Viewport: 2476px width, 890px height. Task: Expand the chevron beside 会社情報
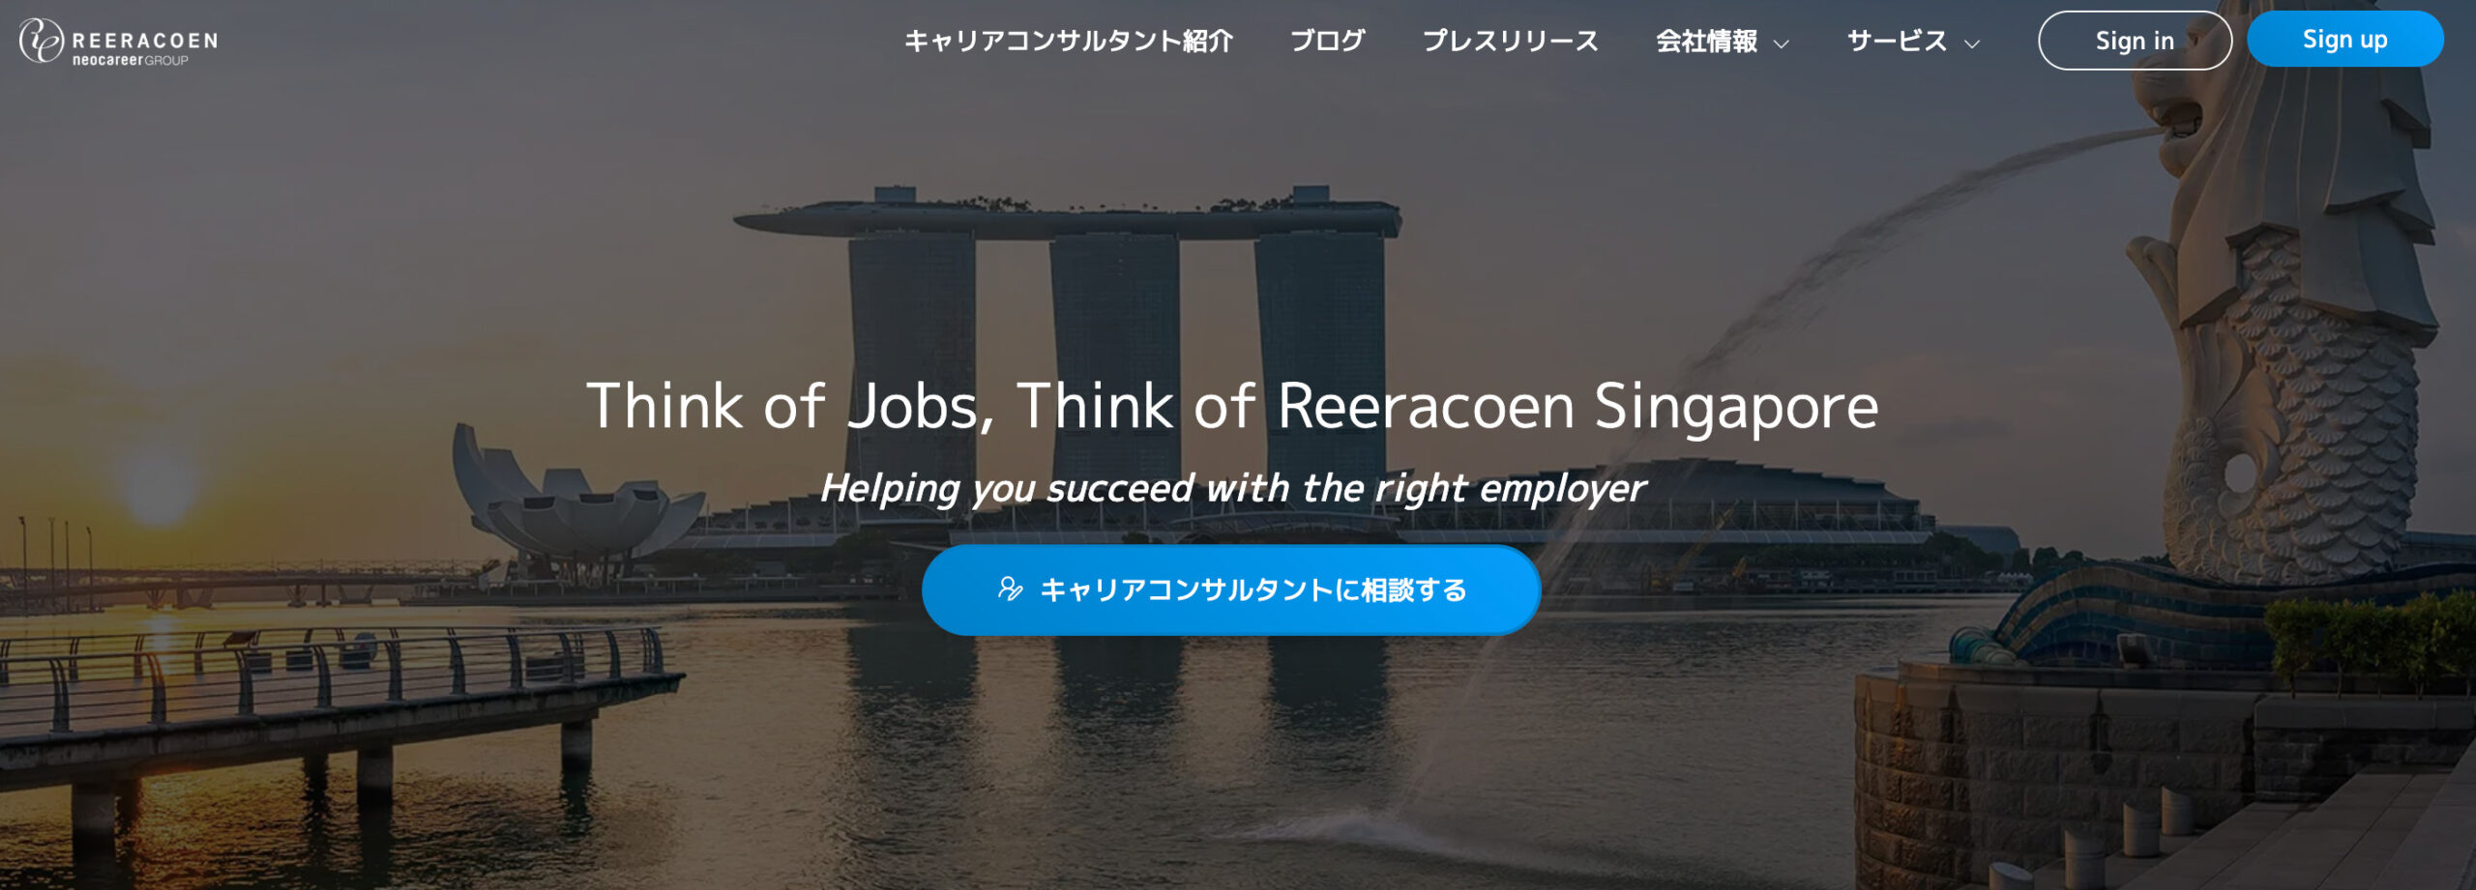coord(1781,43)
